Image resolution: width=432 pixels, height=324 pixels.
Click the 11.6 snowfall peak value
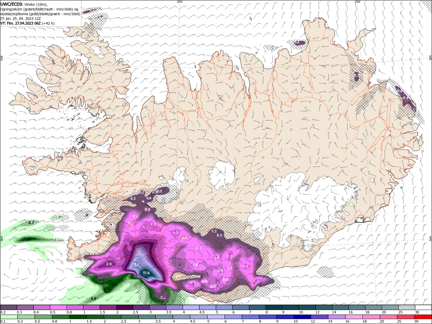pyautogui.click(x=146, y=273)
